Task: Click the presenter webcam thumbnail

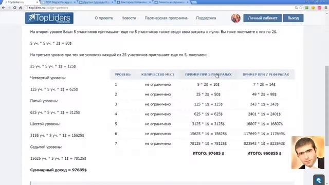Action: [x=308, y=153]
